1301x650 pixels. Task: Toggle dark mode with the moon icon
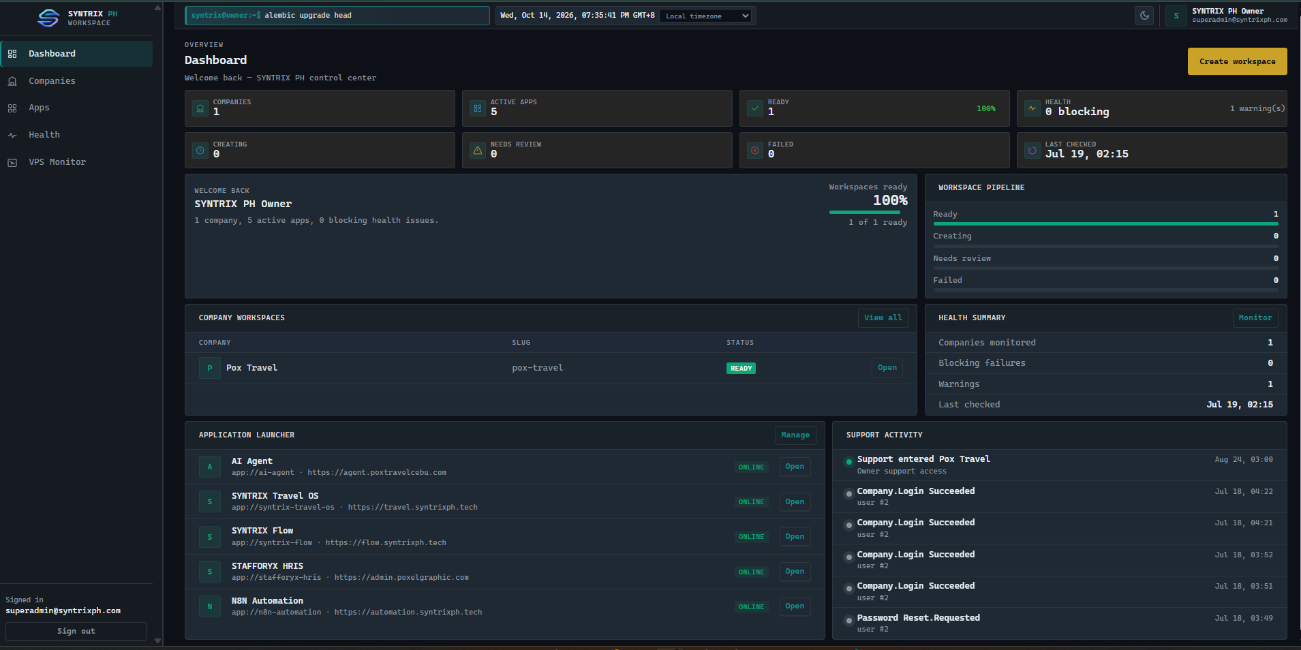(x=1145, y=16)
